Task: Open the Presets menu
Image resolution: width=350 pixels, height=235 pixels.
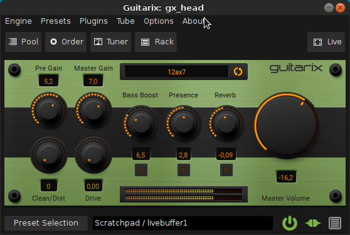Action: [56, 21]
